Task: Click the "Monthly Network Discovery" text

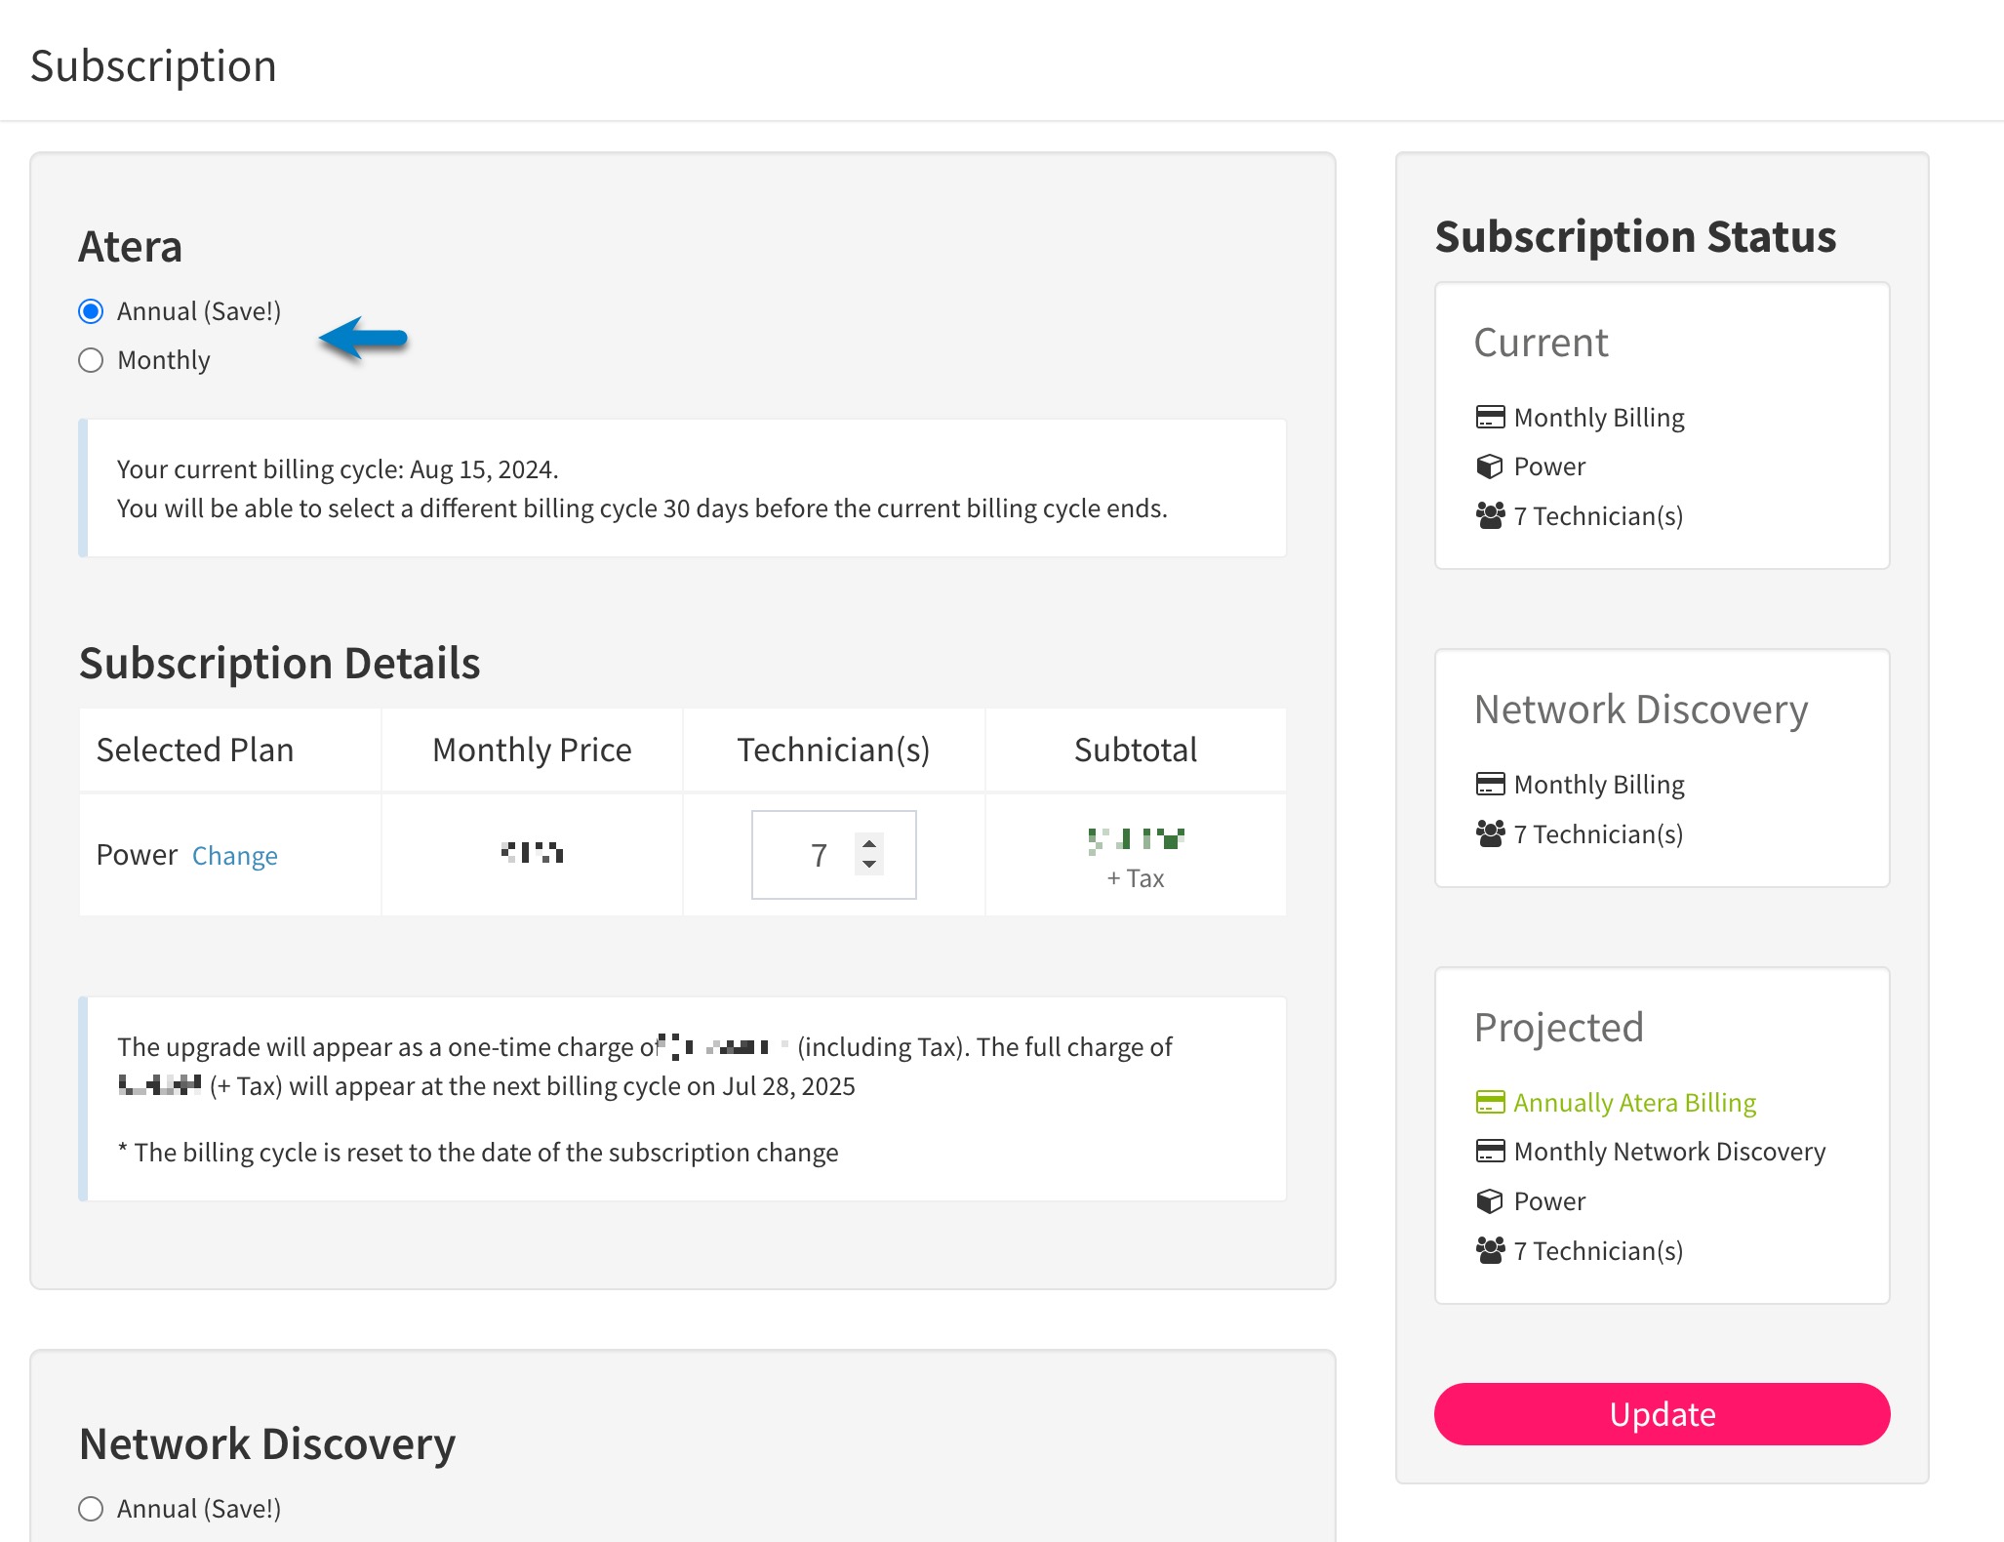Action: pyautogui.click(x=1669, y=1152)
